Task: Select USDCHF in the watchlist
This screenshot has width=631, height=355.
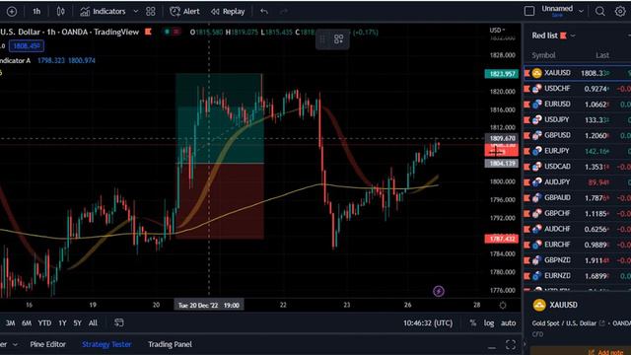Action: pos(578,89)
